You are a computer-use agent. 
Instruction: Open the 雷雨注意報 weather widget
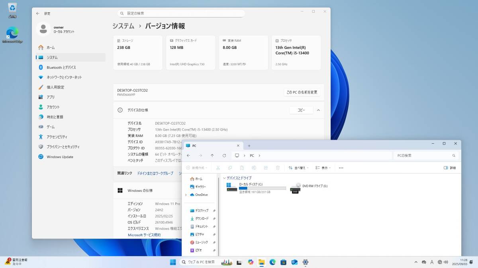(x=16, y=261)
